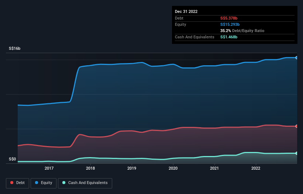Click the tooltip's Debt row label
The image size is (303, 194).
point(179,18)
